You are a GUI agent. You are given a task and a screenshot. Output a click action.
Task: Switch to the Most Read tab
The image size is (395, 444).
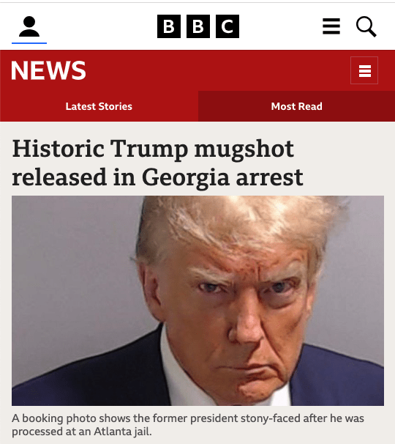[296, 106]
